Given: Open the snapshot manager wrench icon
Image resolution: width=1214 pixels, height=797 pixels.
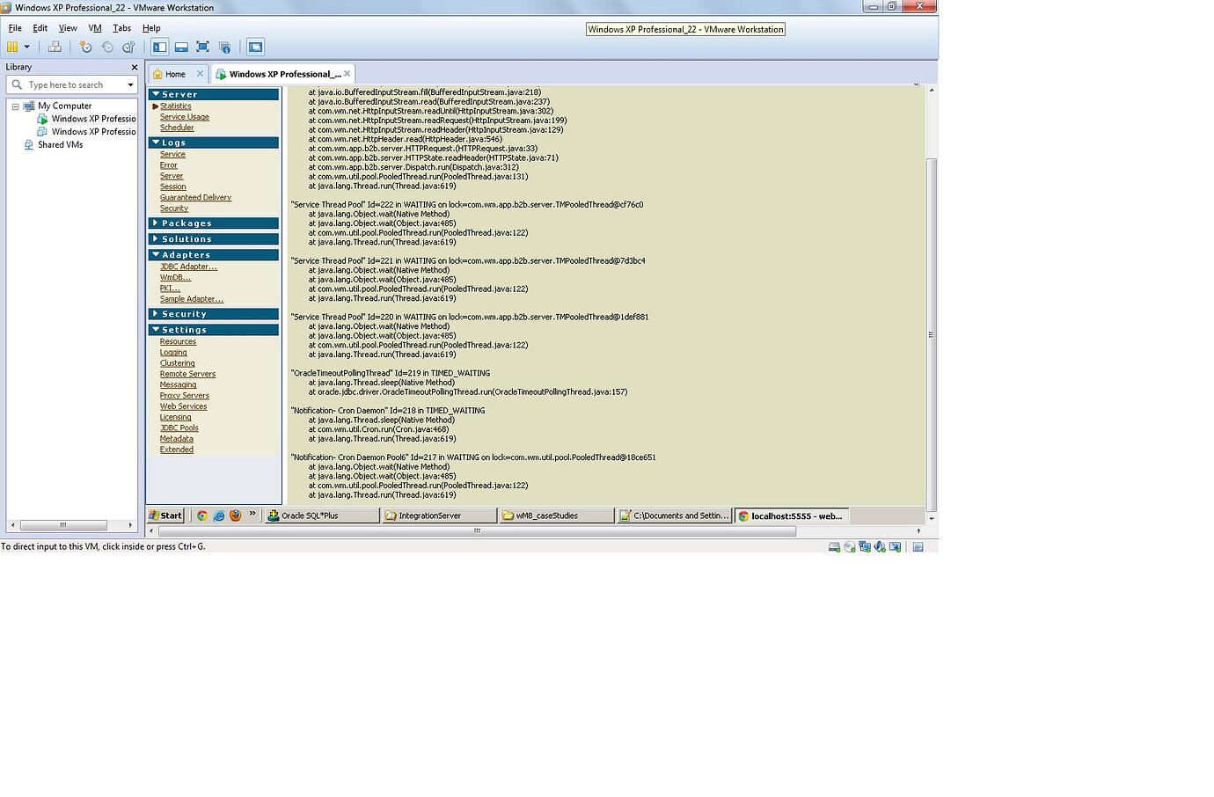Looking at the screenshot, I should [128, 47].
